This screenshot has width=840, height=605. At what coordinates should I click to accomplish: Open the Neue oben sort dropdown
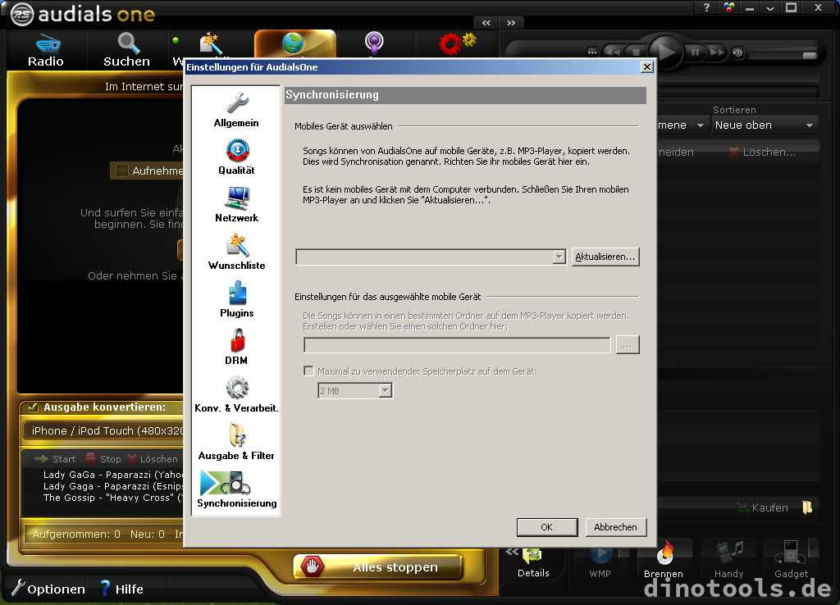point(765,125)
